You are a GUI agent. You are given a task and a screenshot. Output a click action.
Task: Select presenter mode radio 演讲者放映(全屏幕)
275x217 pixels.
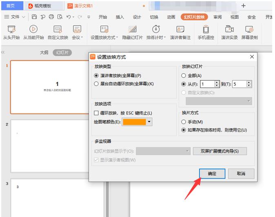tap(96, 75)
